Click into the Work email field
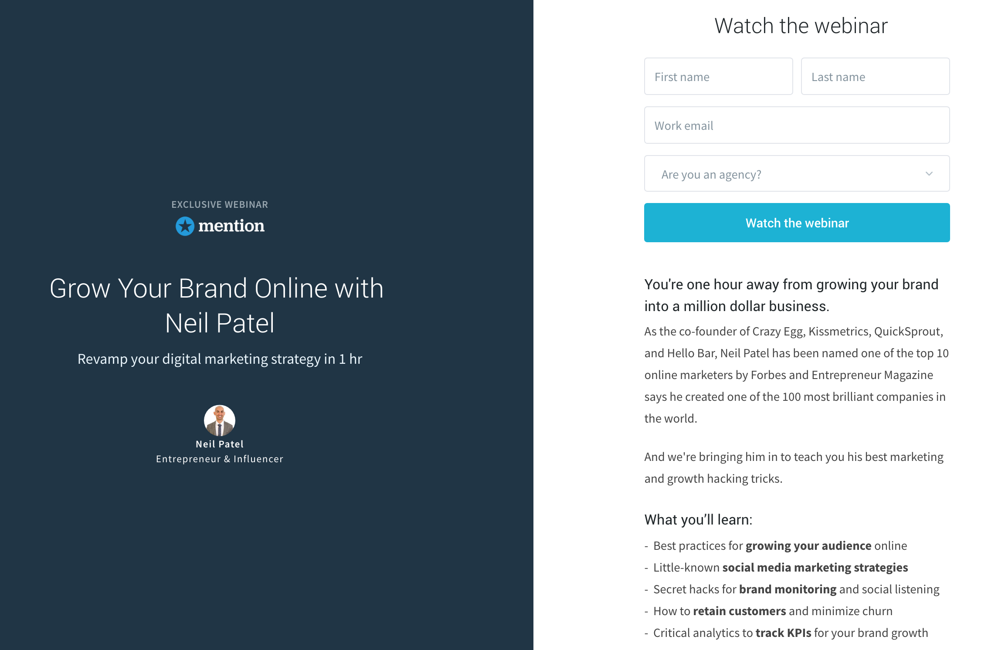The height and width of the screenshot is (650, 1005). coord(797,125)
